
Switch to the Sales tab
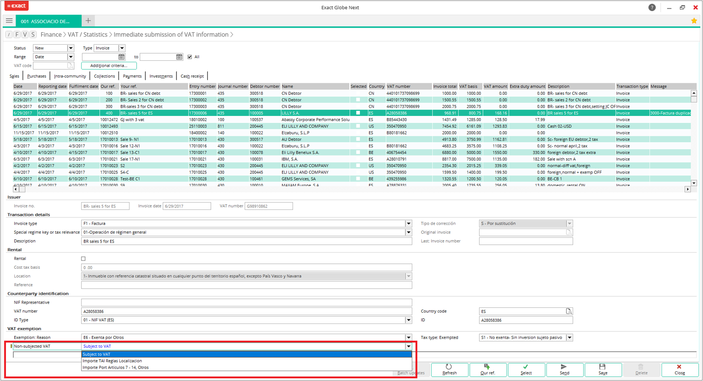click(14, 76)
